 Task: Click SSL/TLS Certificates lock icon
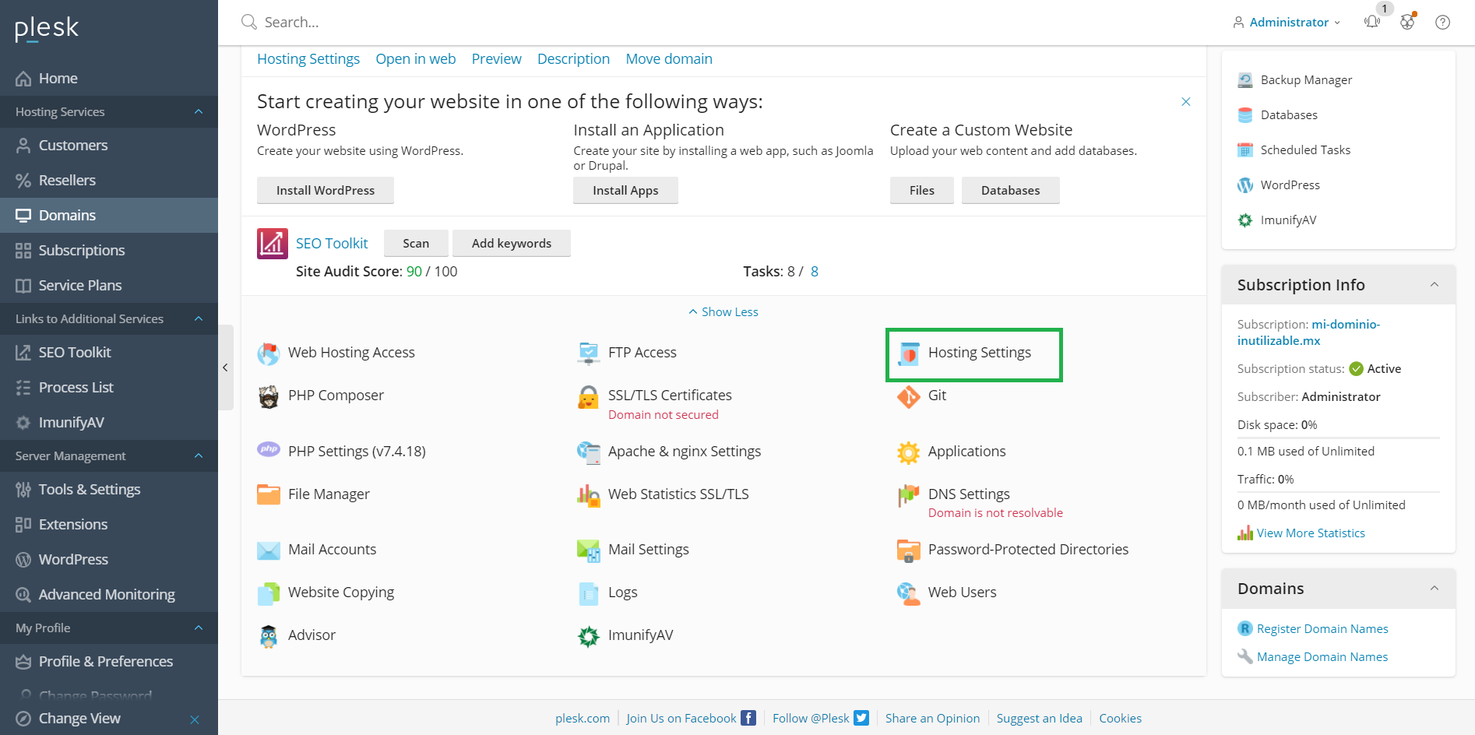[589, 397]
